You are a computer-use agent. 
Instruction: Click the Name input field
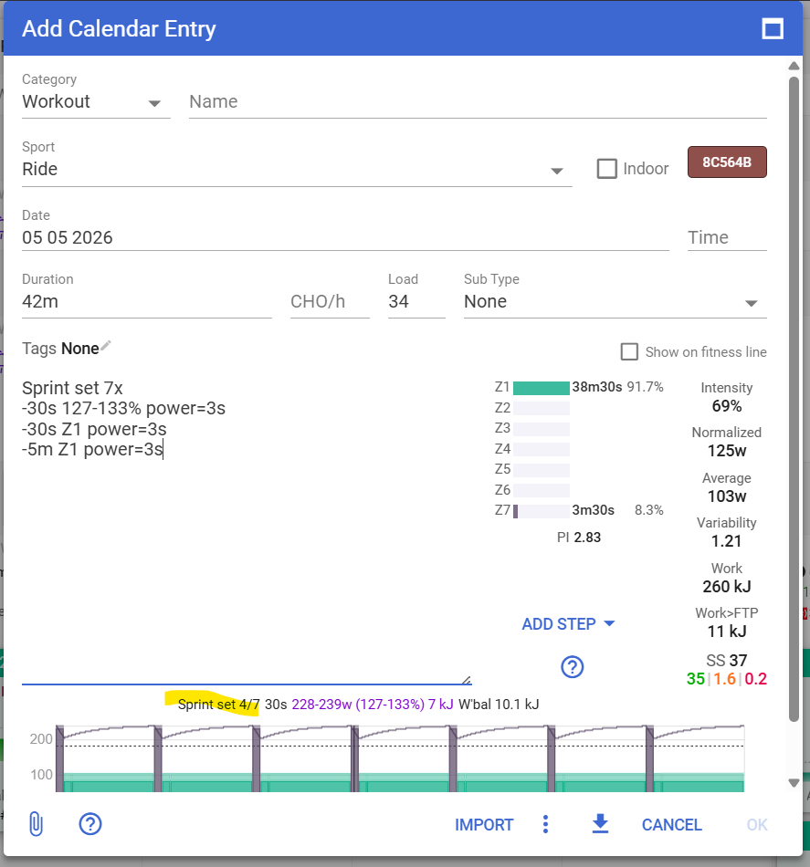(x=478, y=102)
